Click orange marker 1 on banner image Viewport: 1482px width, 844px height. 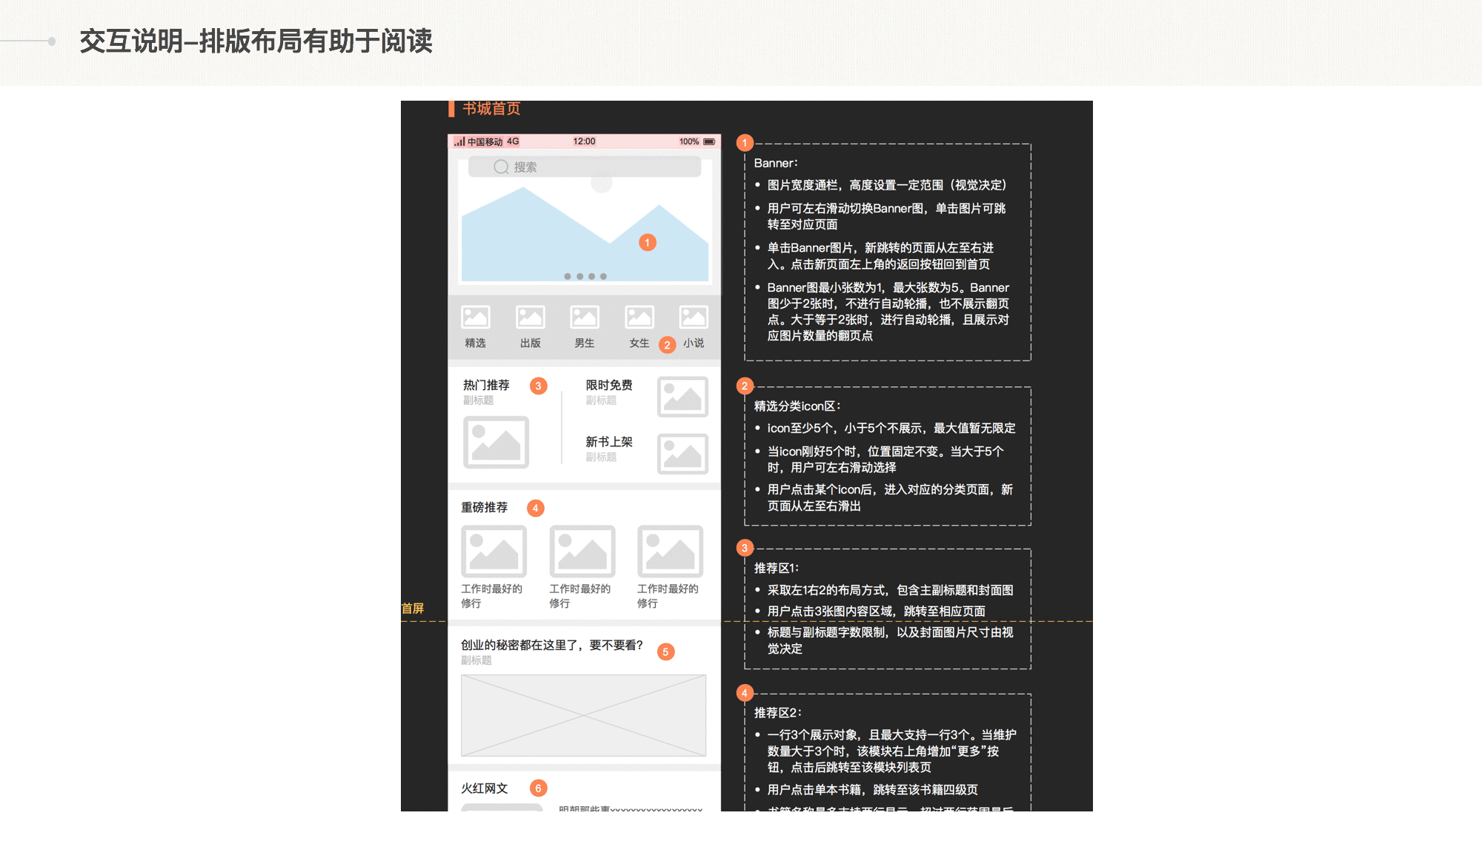point(648,243)
